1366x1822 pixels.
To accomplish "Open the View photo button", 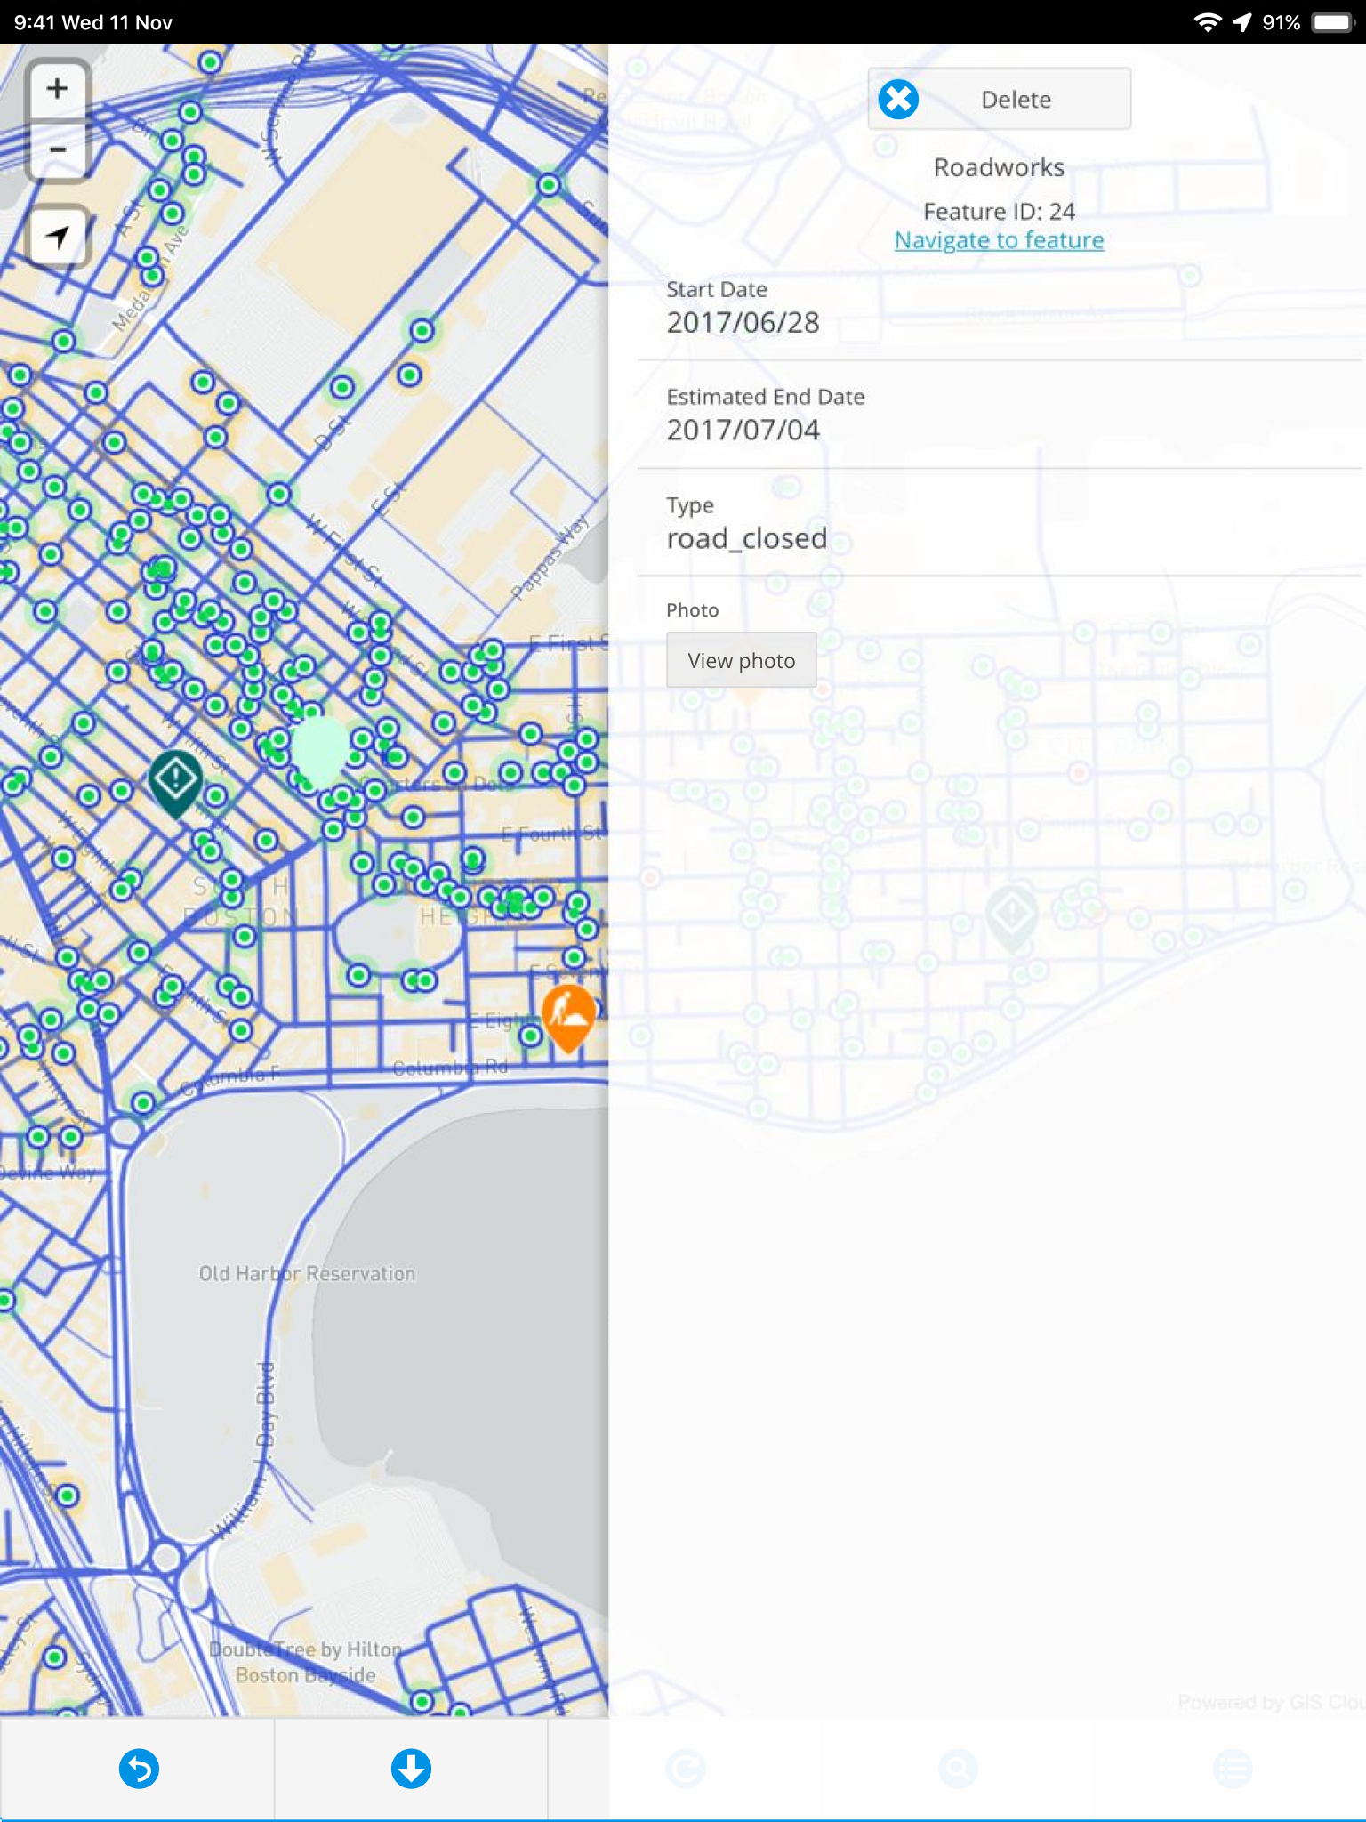I will [x=742, y=660].
